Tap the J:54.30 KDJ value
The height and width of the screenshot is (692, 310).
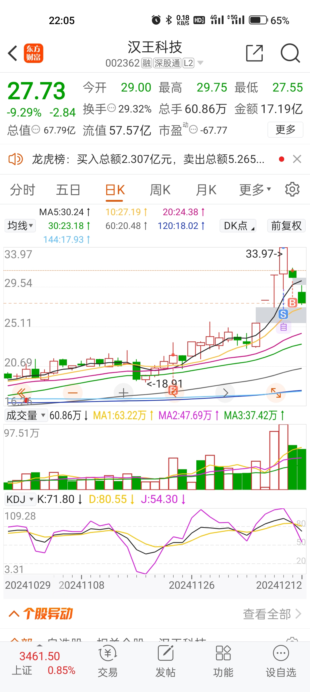click(x=163, y=499)
